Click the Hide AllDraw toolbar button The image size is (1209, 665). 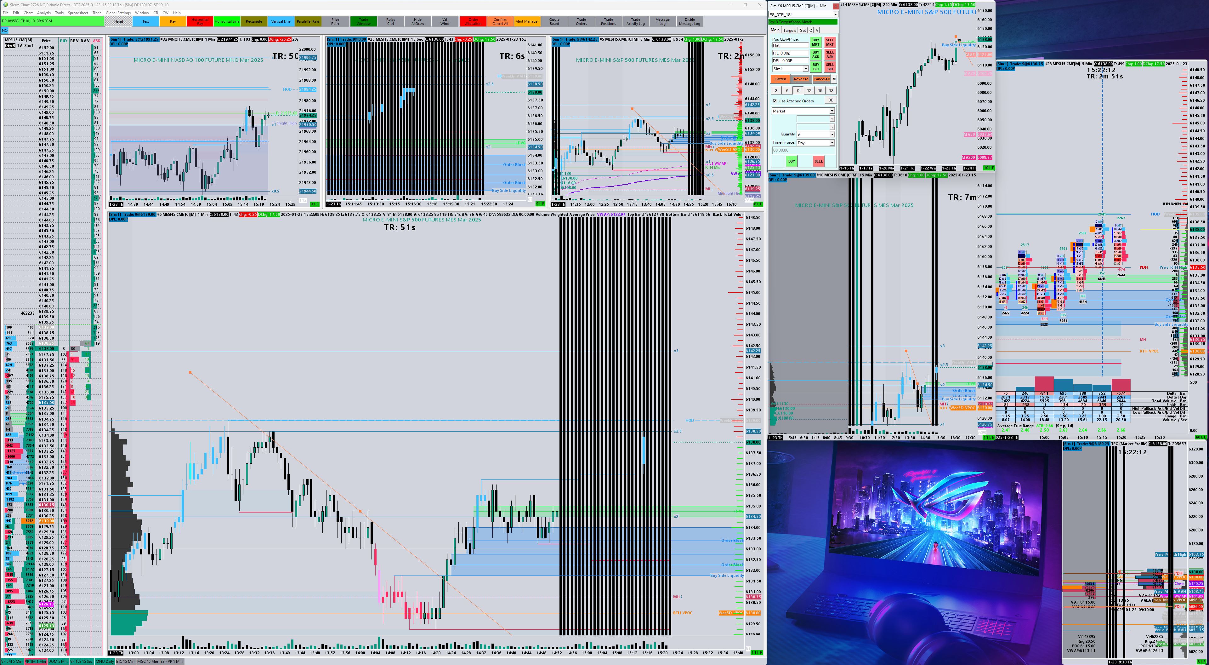(417, 22)
